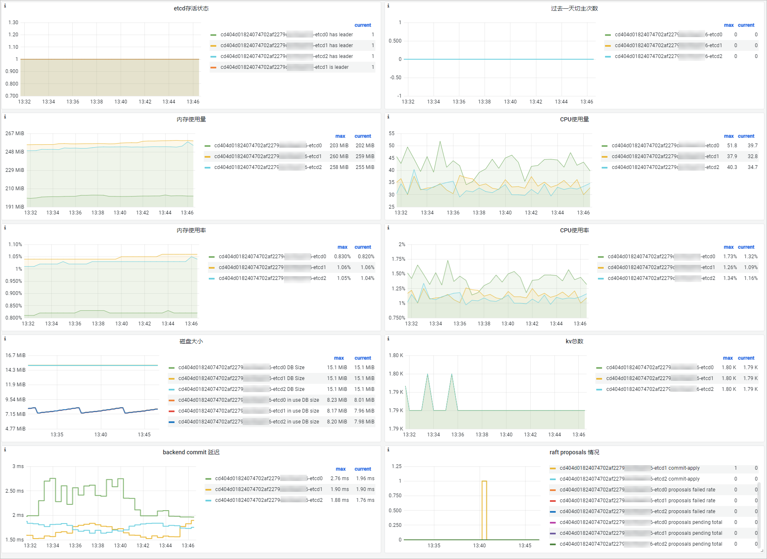Toggle etcd2 proposals pending total series
Image resolution: width=767 pixels, height=559 pixels.
point(641,544)
